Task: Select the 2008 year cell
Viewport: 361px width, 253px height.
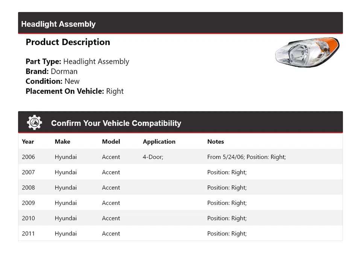Action: pos(28,188)
